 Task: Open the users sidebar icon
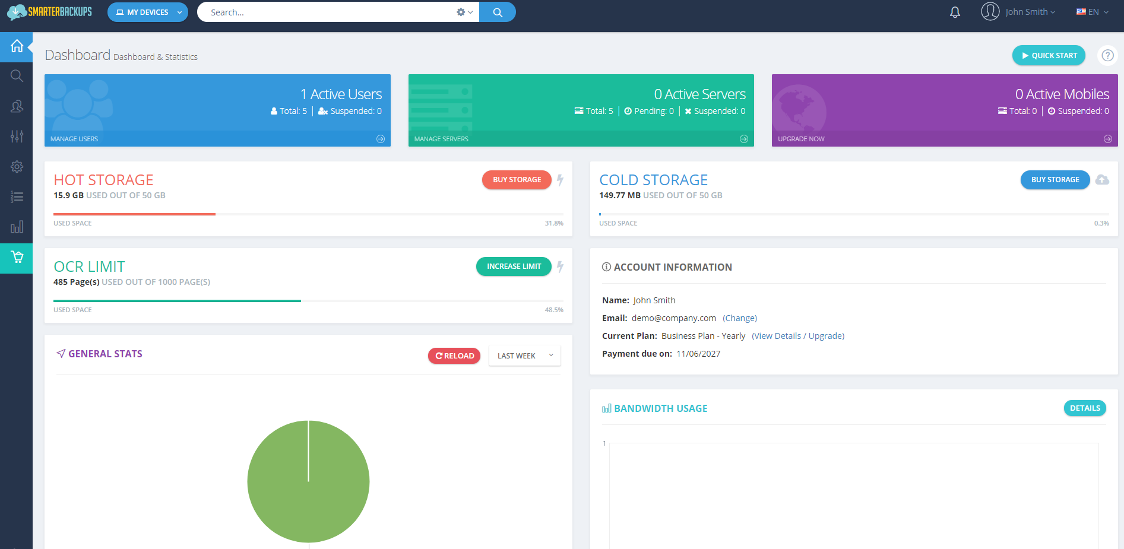pos(17,106)
